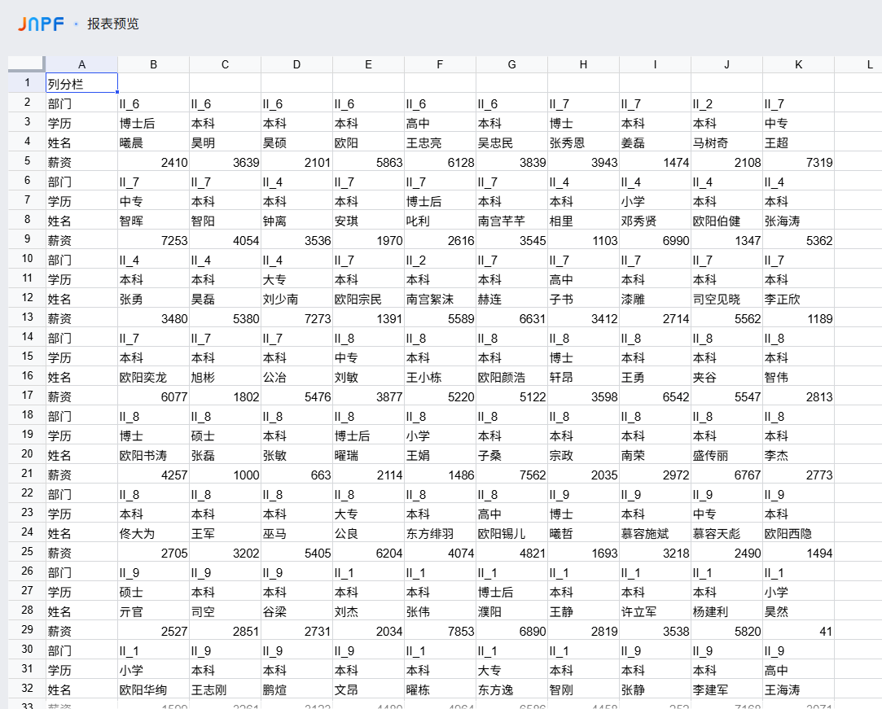Viewport: 882px width, 709px height.
Task: Click the cell with name 王小栋
Action: pyautogui.click(x=440, y=377)
